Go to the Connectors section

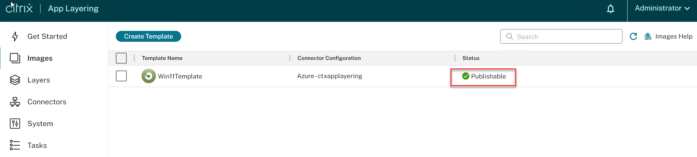point(47,102)
